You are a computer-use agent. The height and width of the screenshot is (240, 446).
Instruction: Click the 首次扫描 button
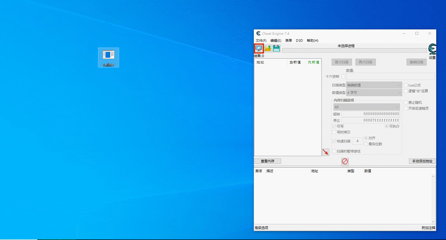click(342, 62)
